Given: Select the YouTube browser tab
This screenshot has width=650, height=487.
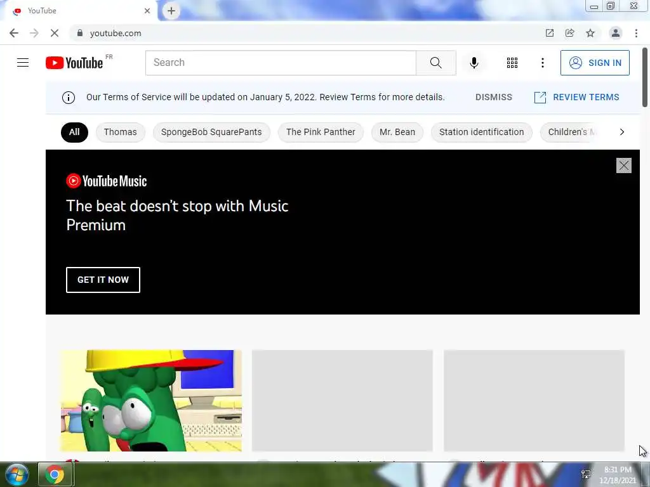Looking at the screenshot, I should click(79, 11).
